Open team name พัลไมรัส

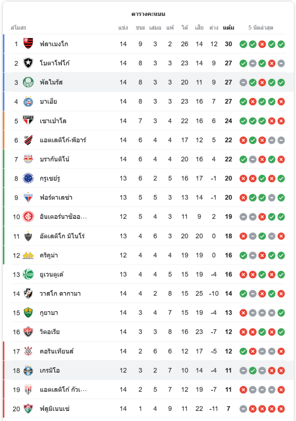(51, 82)
